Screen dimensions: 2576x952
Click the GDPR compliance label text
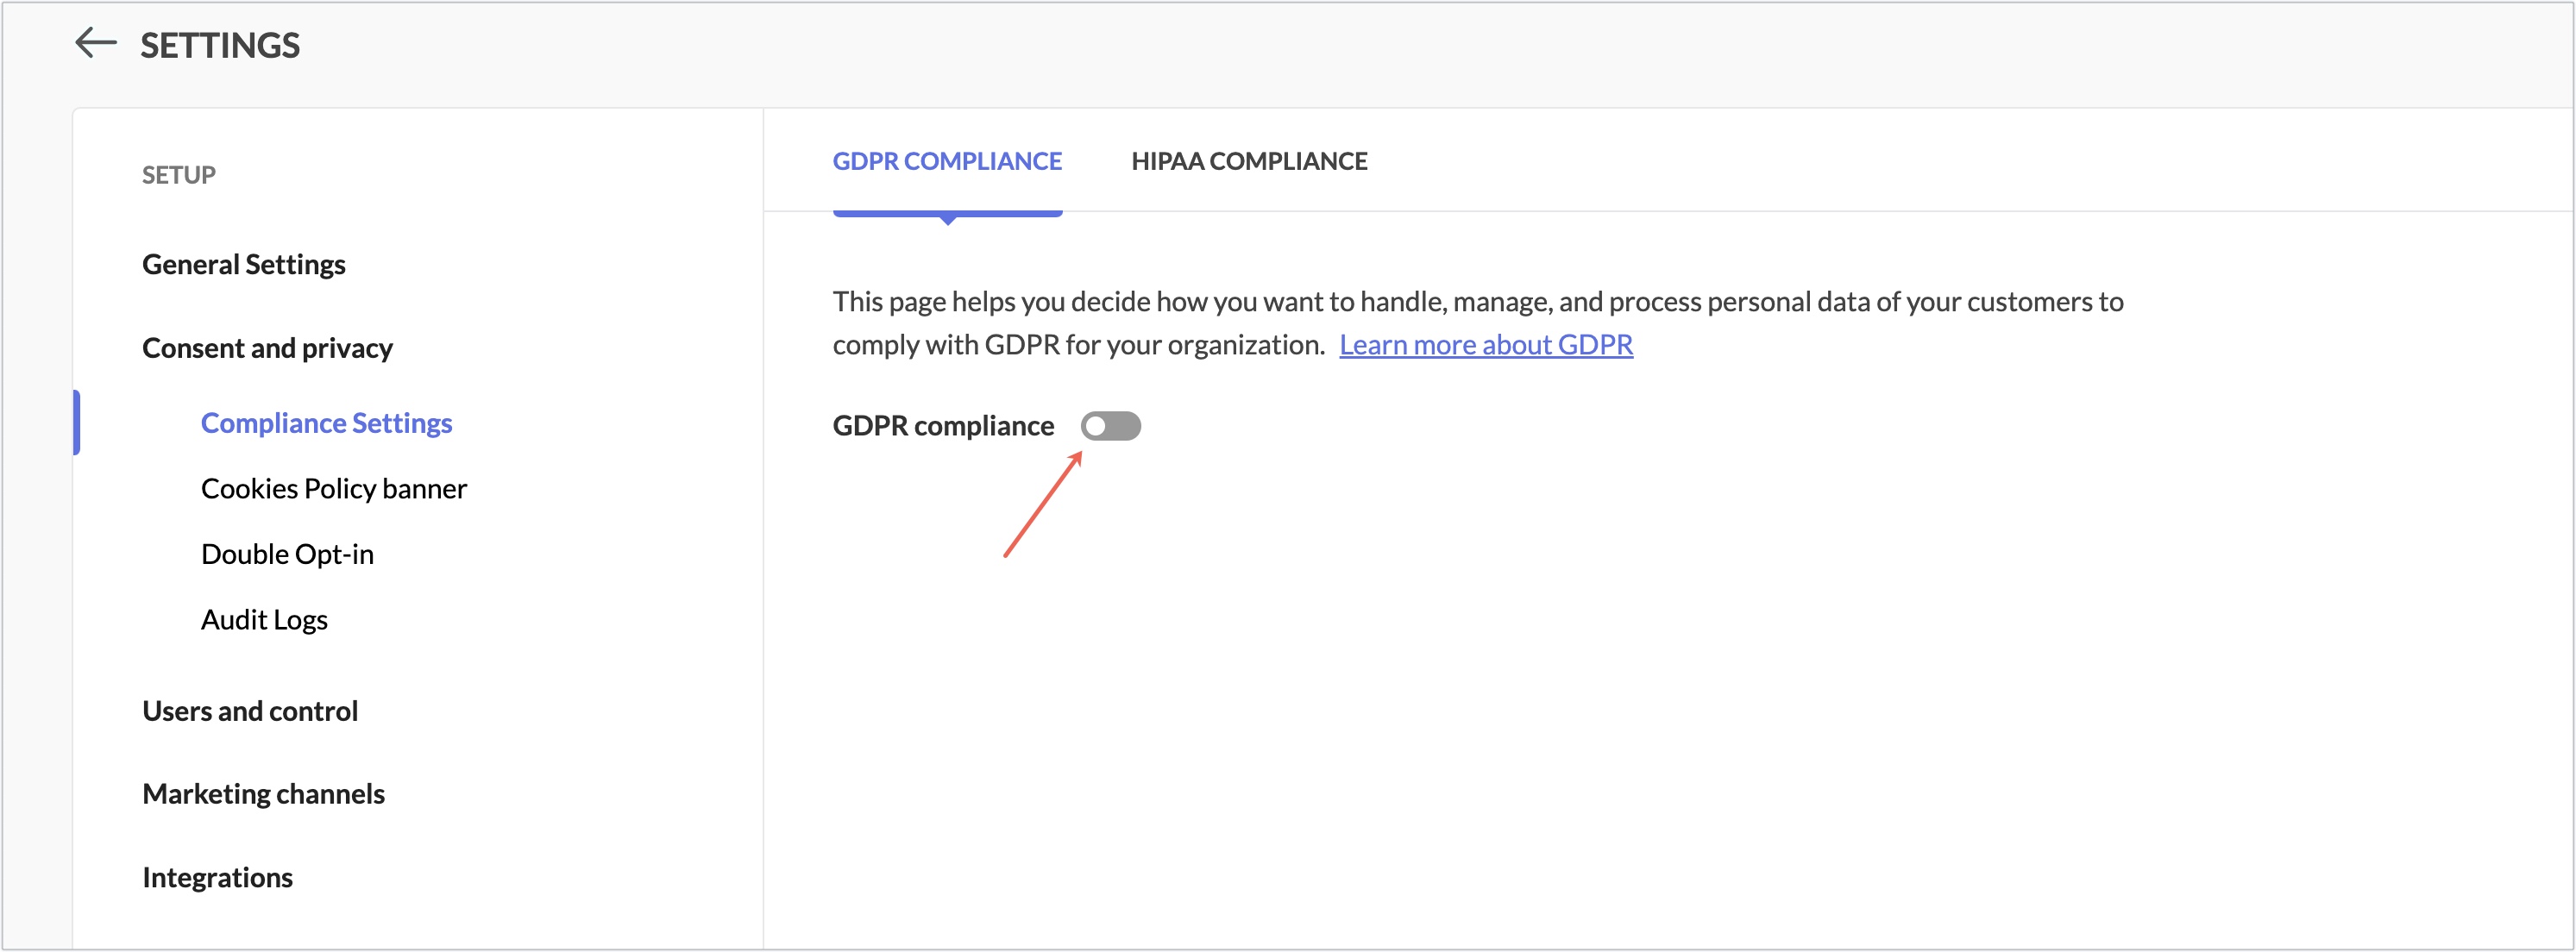click(x=943, y=425)
